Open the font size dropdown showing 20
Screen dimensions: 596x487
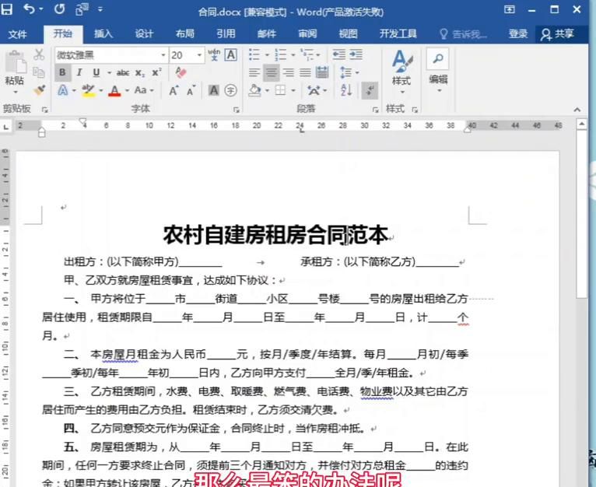click(x=199, y=55)
